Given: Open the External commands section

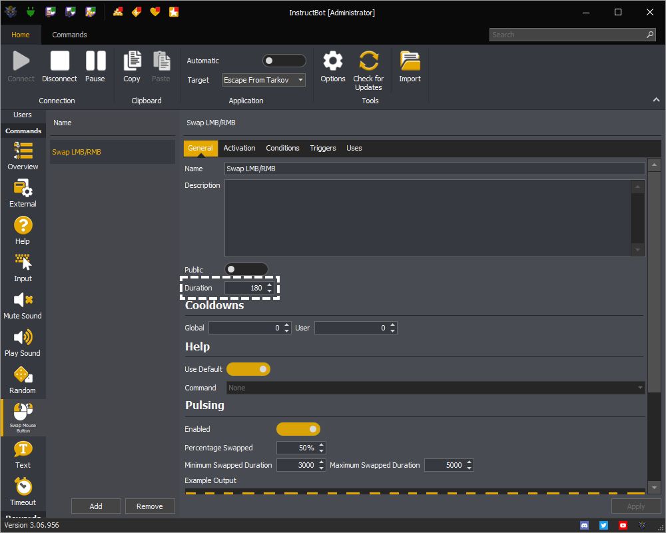Looking at the screenshot, I should click(x=23, y=193).
